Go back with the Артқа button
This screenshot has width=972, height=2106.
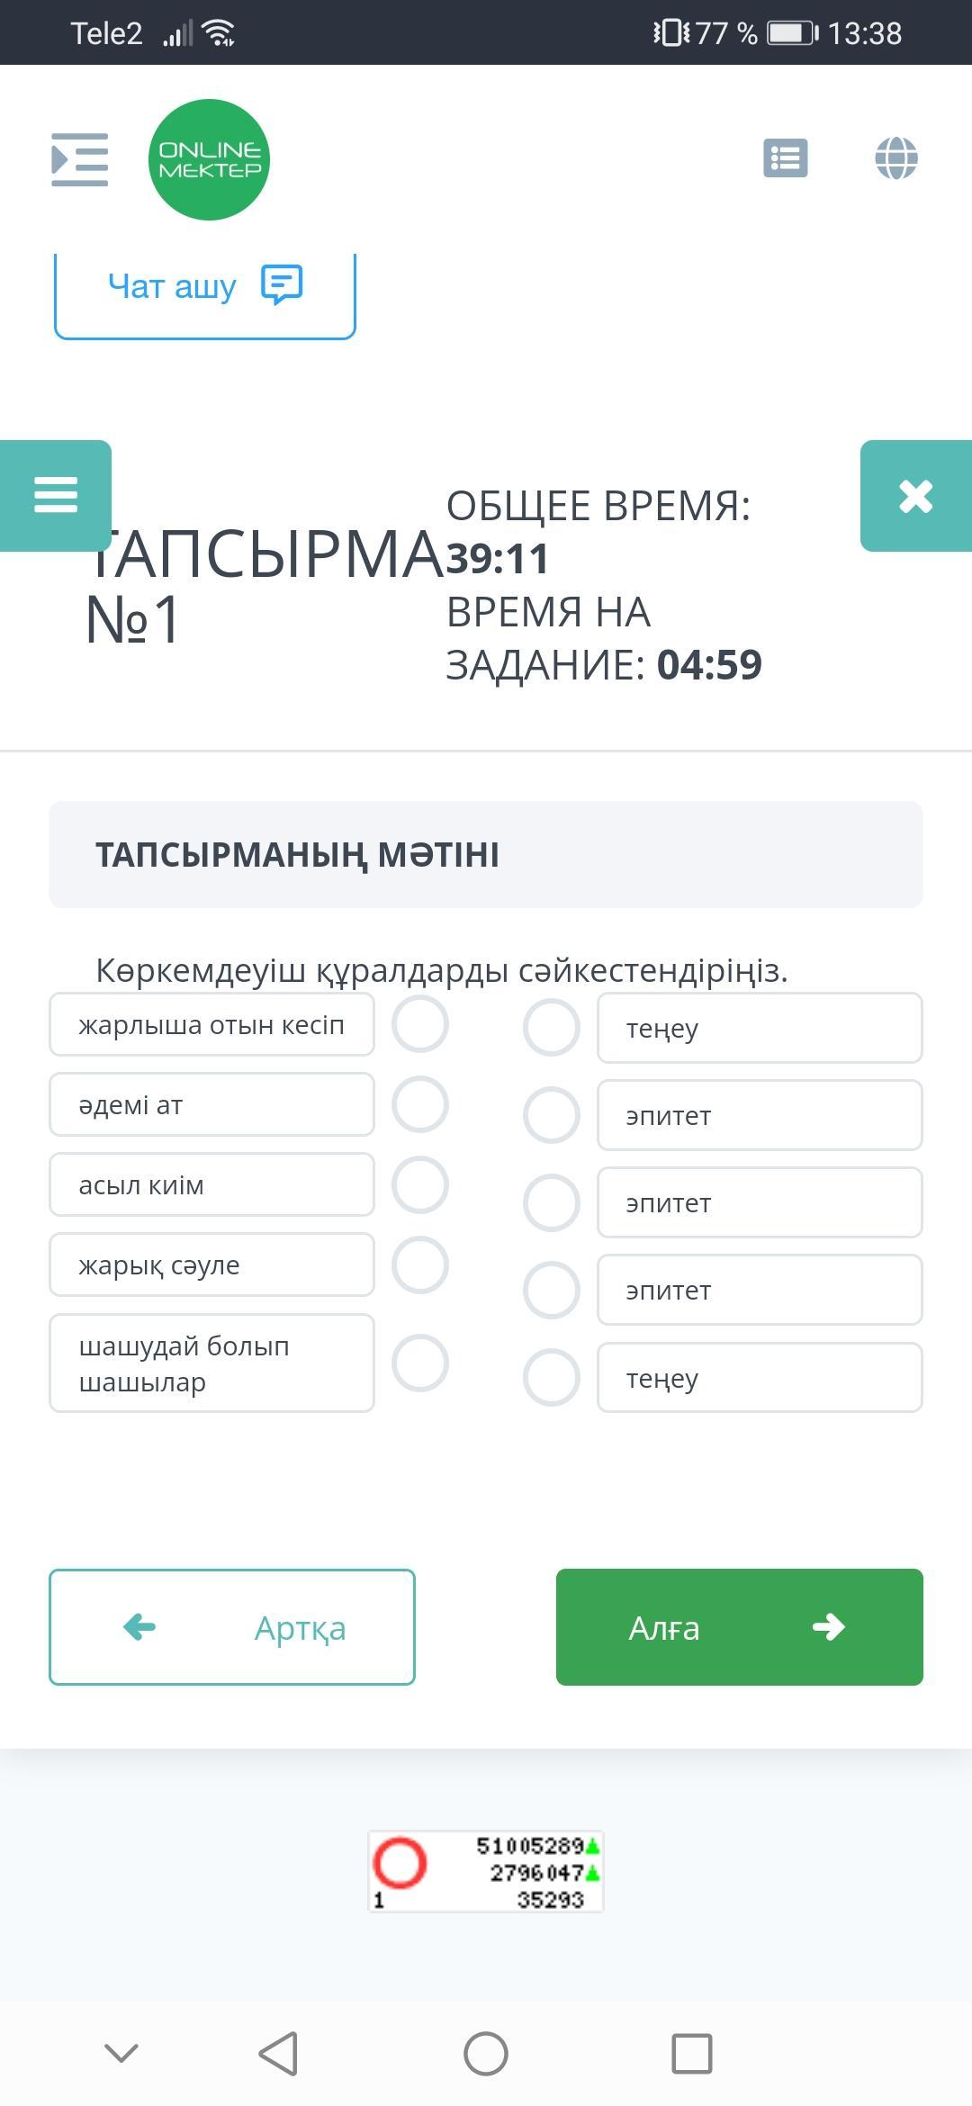coord(232,1627)
